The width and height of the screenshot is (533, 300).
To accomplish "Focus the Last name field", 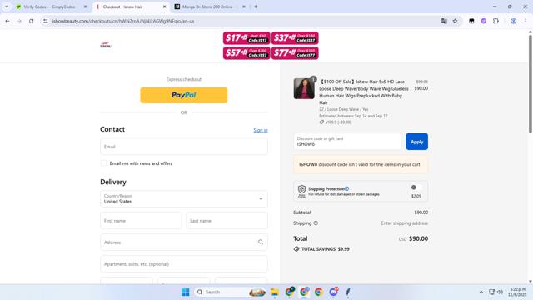I will (x=227, y=220).
